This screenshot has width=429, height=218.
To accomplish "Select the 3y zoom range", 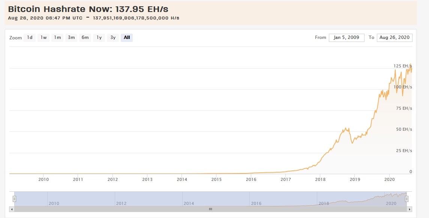I will coord(113,38).
